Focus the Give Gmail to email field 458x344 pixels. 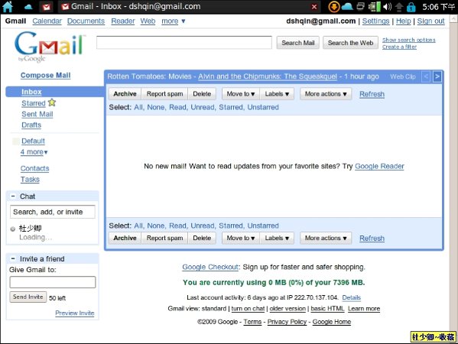(x=53, y=282)
